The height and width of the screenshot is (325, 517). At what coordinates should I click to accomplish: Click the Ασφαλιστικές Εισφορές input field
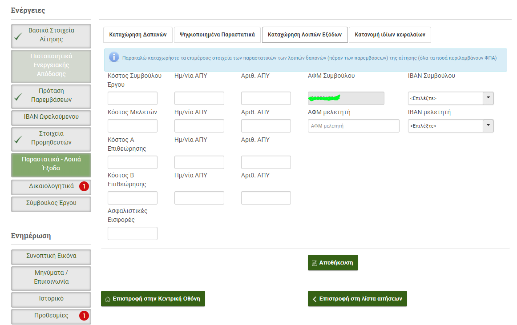(133, 233)
